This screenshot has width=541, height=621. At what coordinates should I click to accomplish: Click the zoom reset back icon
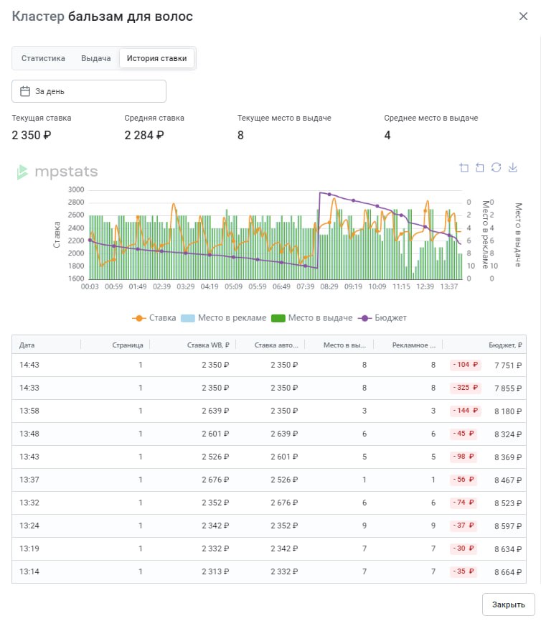(480, 167)
